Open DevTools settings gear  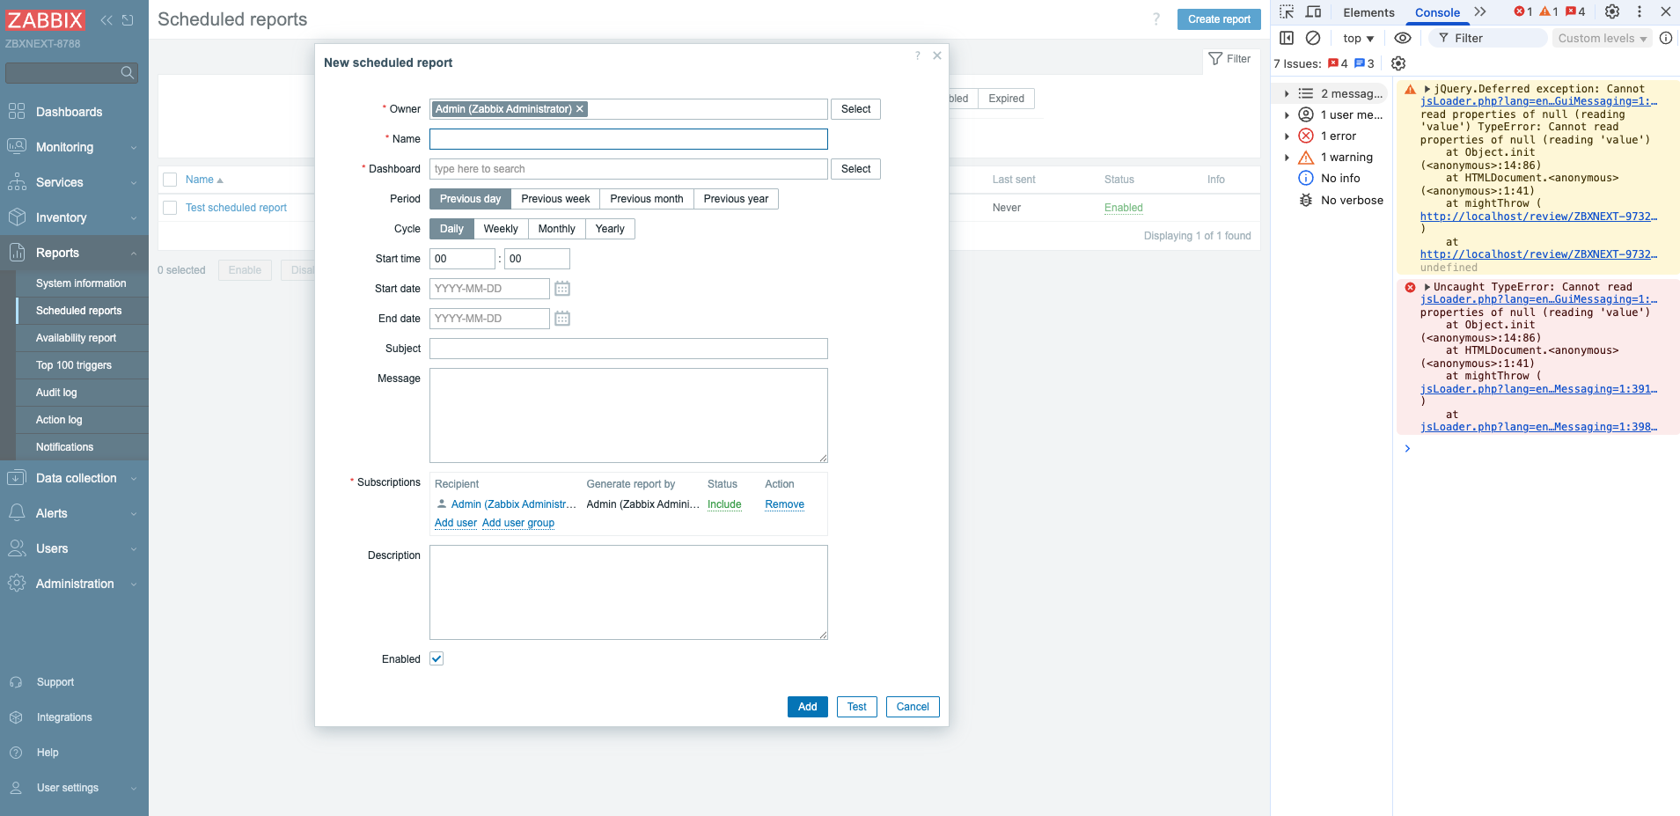coord(1611,12)
